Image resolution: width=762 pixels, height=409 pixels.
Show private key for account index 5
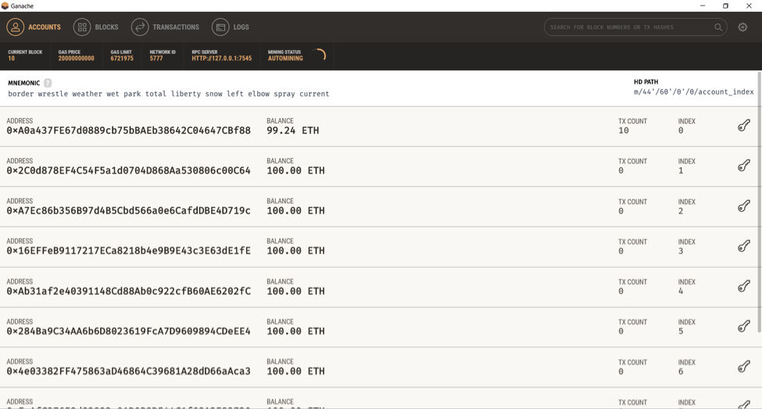click(743, 326)
